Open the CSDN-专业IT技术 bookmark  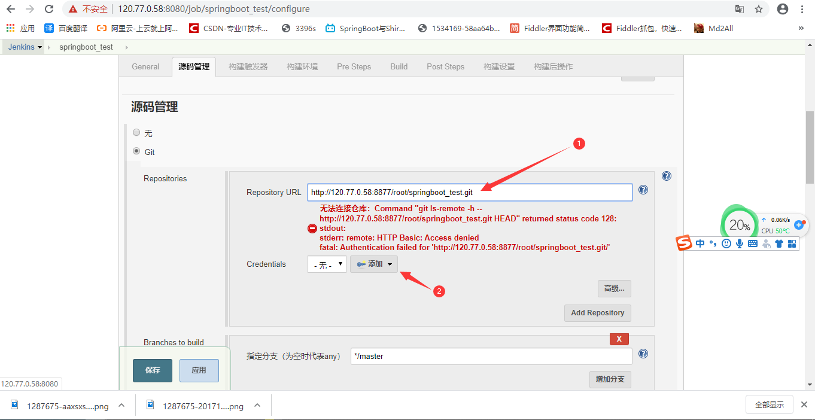(x=229, y=28)
